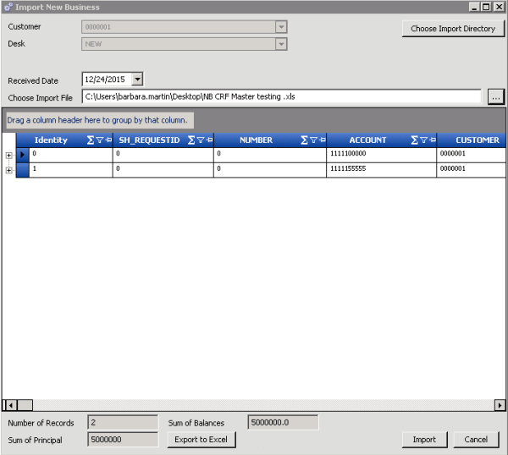Click the Import button

pos(424,440)
